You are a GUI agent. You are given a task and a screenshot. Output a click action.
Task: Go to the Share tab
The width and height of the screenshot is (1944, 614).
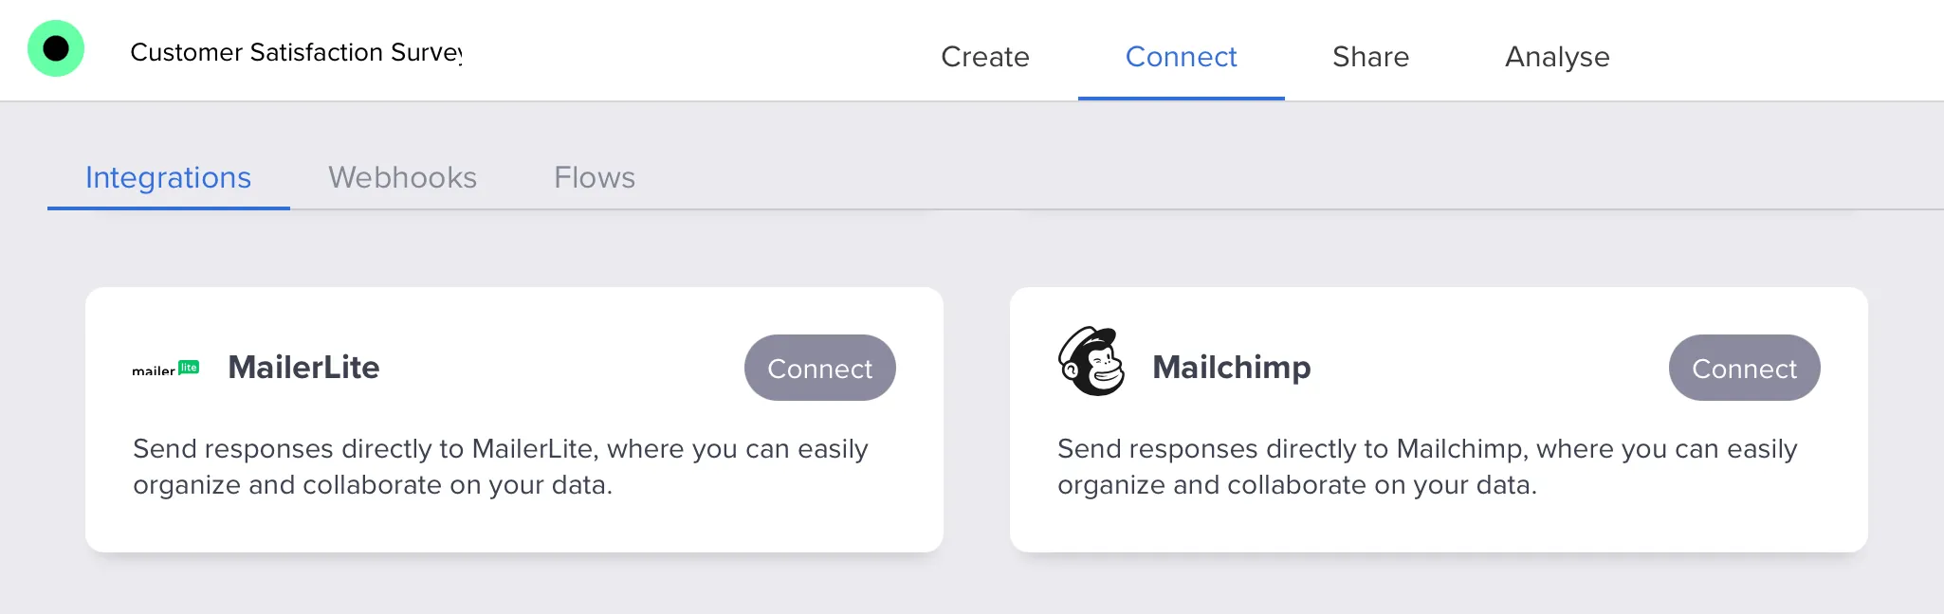point(1370,57)
